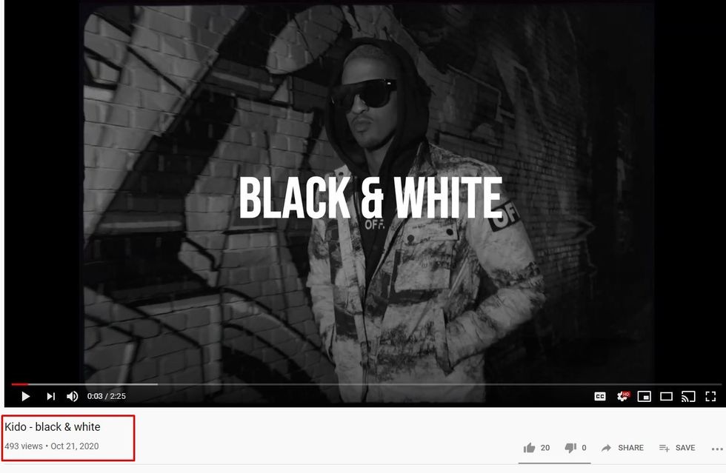Enable miniplayer mode
The width and height of the screenshot is (726, 473).
click(x=644, y=396)
